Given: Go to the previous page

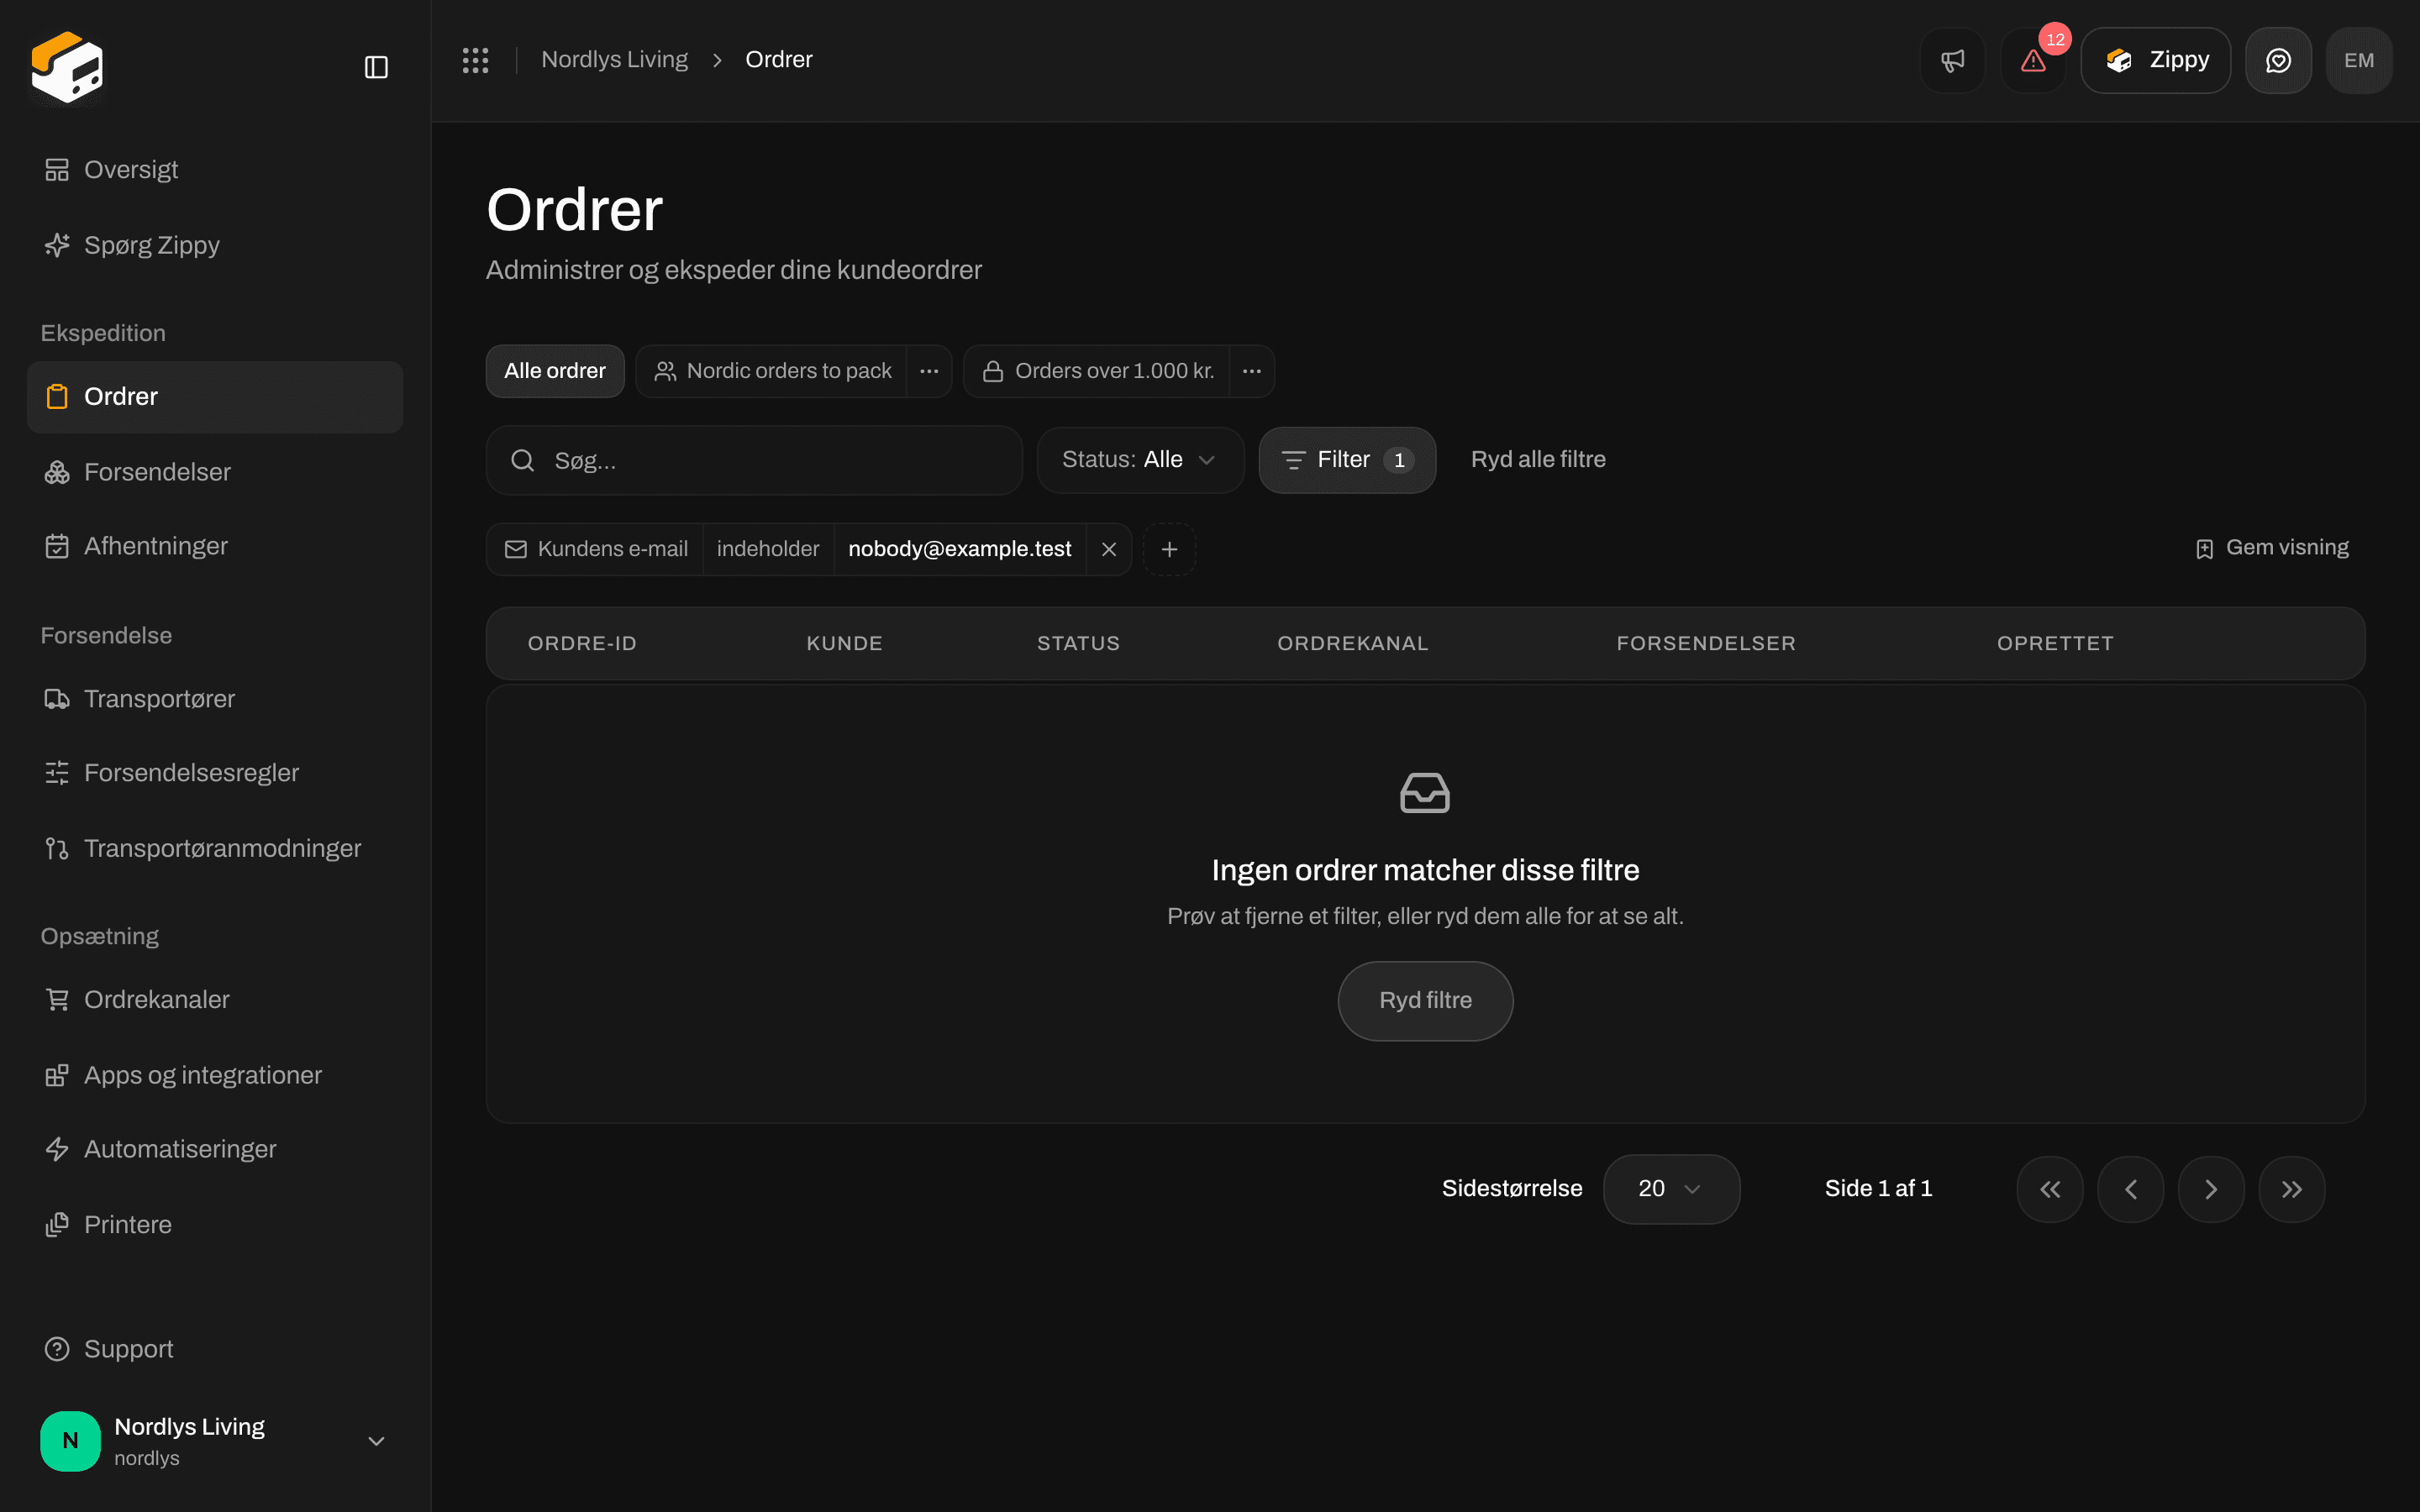Looking at the screenshot, I should [2131, 1189].
